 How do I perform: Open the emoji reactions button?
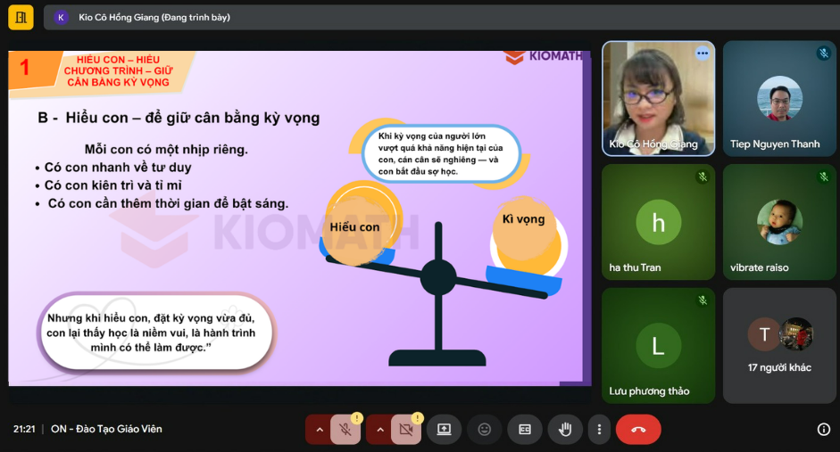pos(485,430)
